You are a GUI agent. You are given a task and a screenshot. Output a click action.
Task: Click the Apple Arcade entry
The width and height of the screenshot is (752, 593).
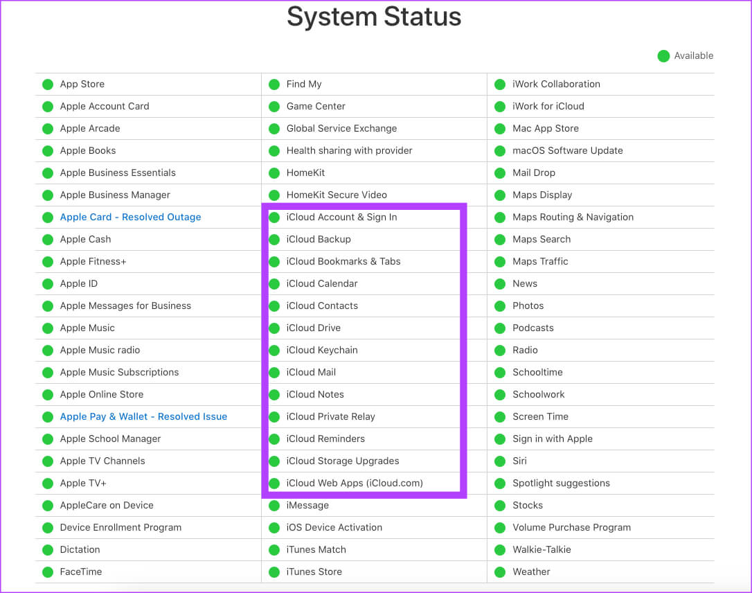(90, 129)
